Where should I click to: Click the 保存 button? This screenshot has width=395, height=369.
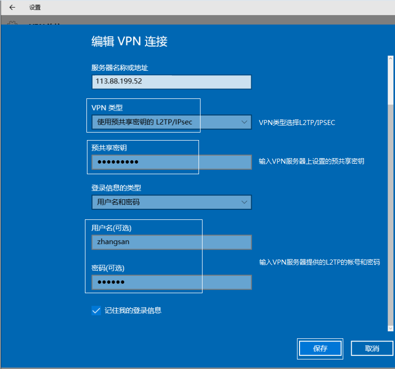(x=320, y=348)
